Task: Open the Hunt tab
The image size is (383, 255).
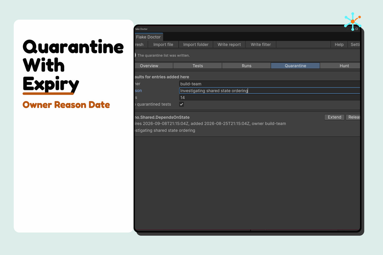Action: click(340, 66)
